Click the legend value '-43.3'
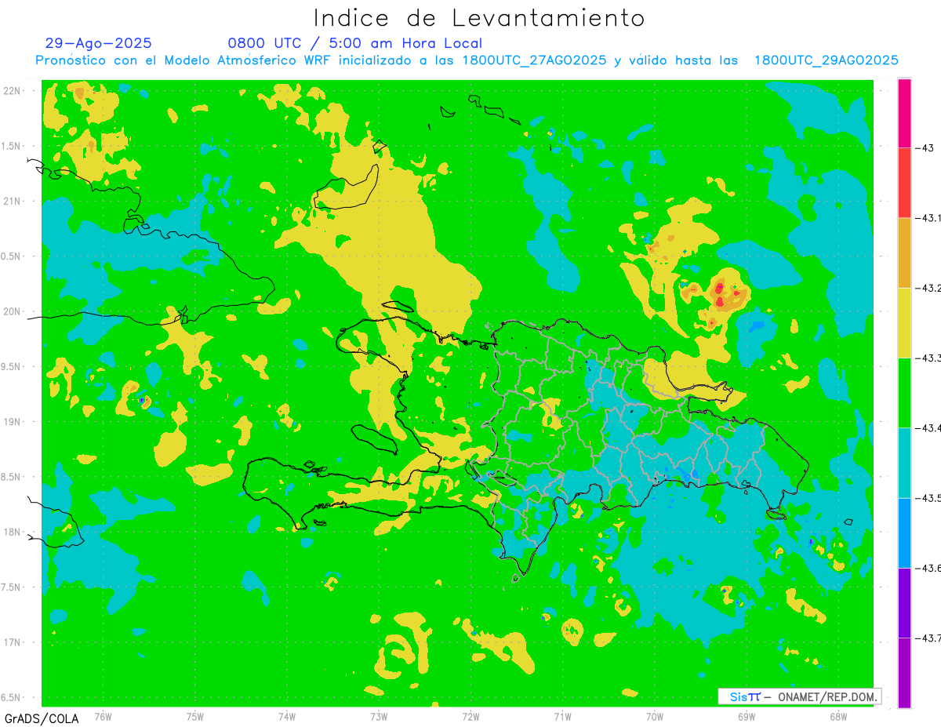 930,358
